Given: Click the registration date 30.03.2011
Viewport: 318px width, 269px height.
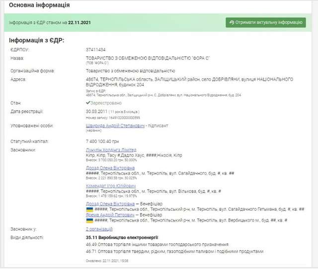Looking at the screenshot, I should click(x=97, y=111).
